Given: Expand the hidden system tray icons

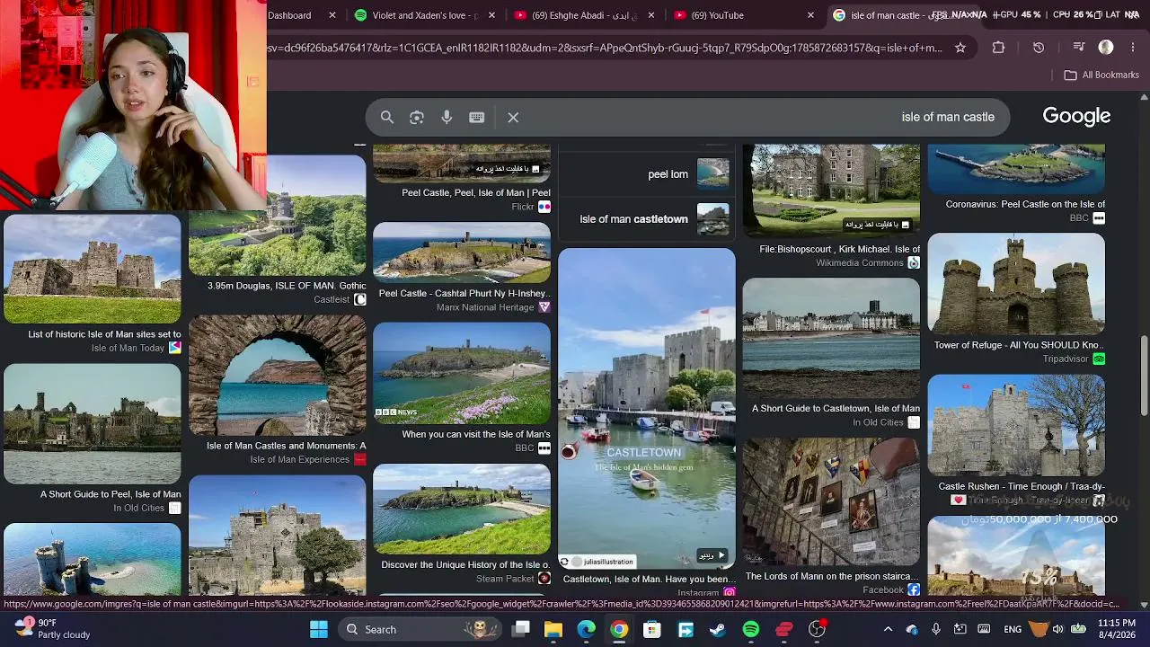Looking at the screenshot, I should [888, 629].
